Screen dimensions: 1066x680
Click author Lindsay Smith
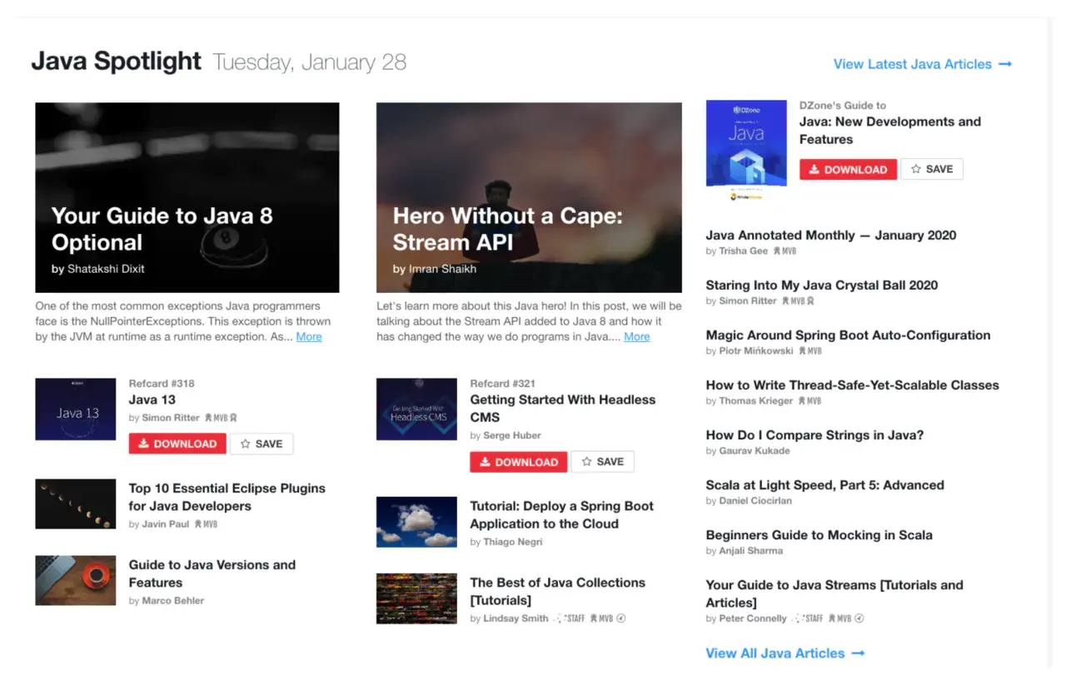point(516,619)
